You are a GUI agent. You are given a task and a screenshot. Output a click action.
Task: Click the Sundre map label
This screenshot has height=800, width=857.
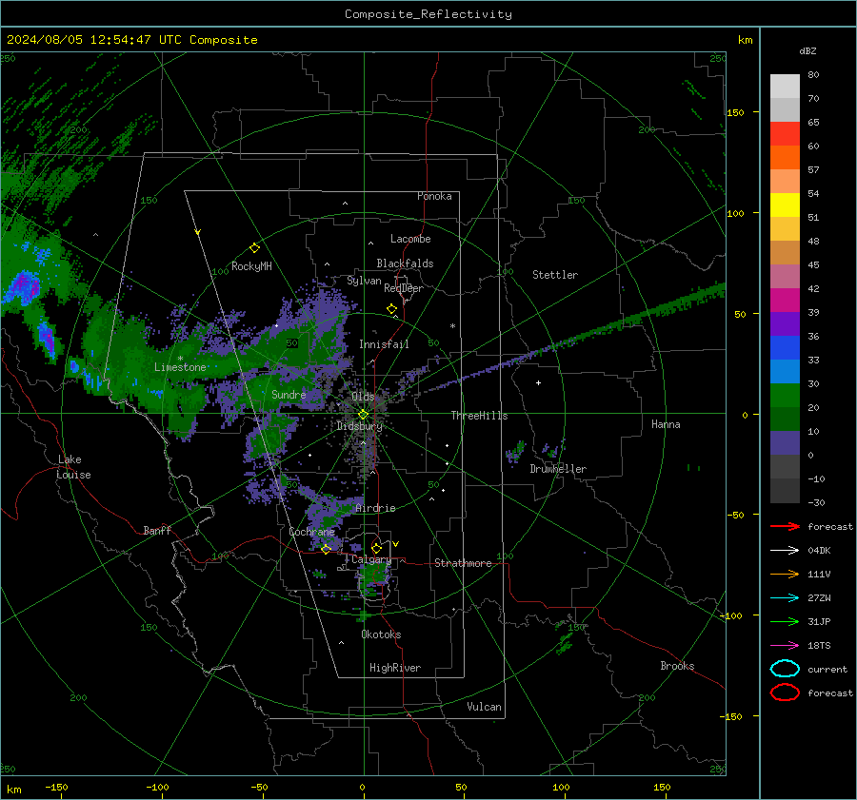click(289, 394)
